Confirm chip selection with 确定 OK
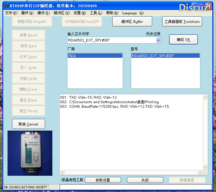Image resolution: width=216 pixels, height=192 pixels. (183, 39)
